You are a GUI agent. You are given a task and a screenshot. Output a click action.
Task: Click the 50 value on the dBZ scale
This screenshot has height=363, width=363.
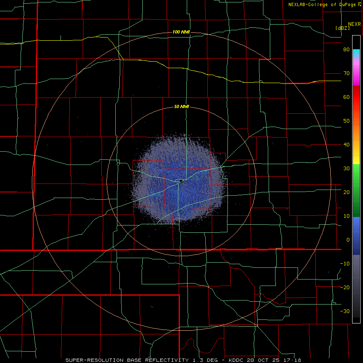[346, 121]
